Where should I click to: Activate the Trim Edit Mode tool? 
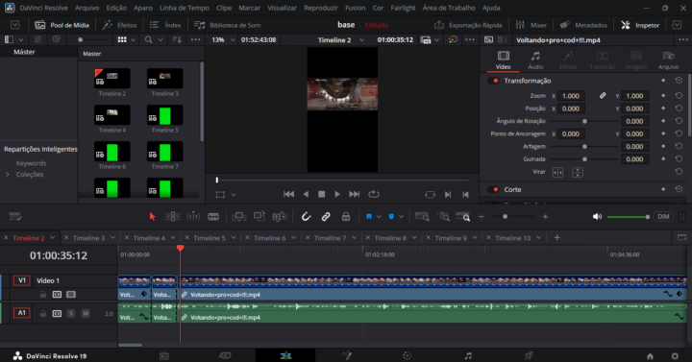[173, 216]
